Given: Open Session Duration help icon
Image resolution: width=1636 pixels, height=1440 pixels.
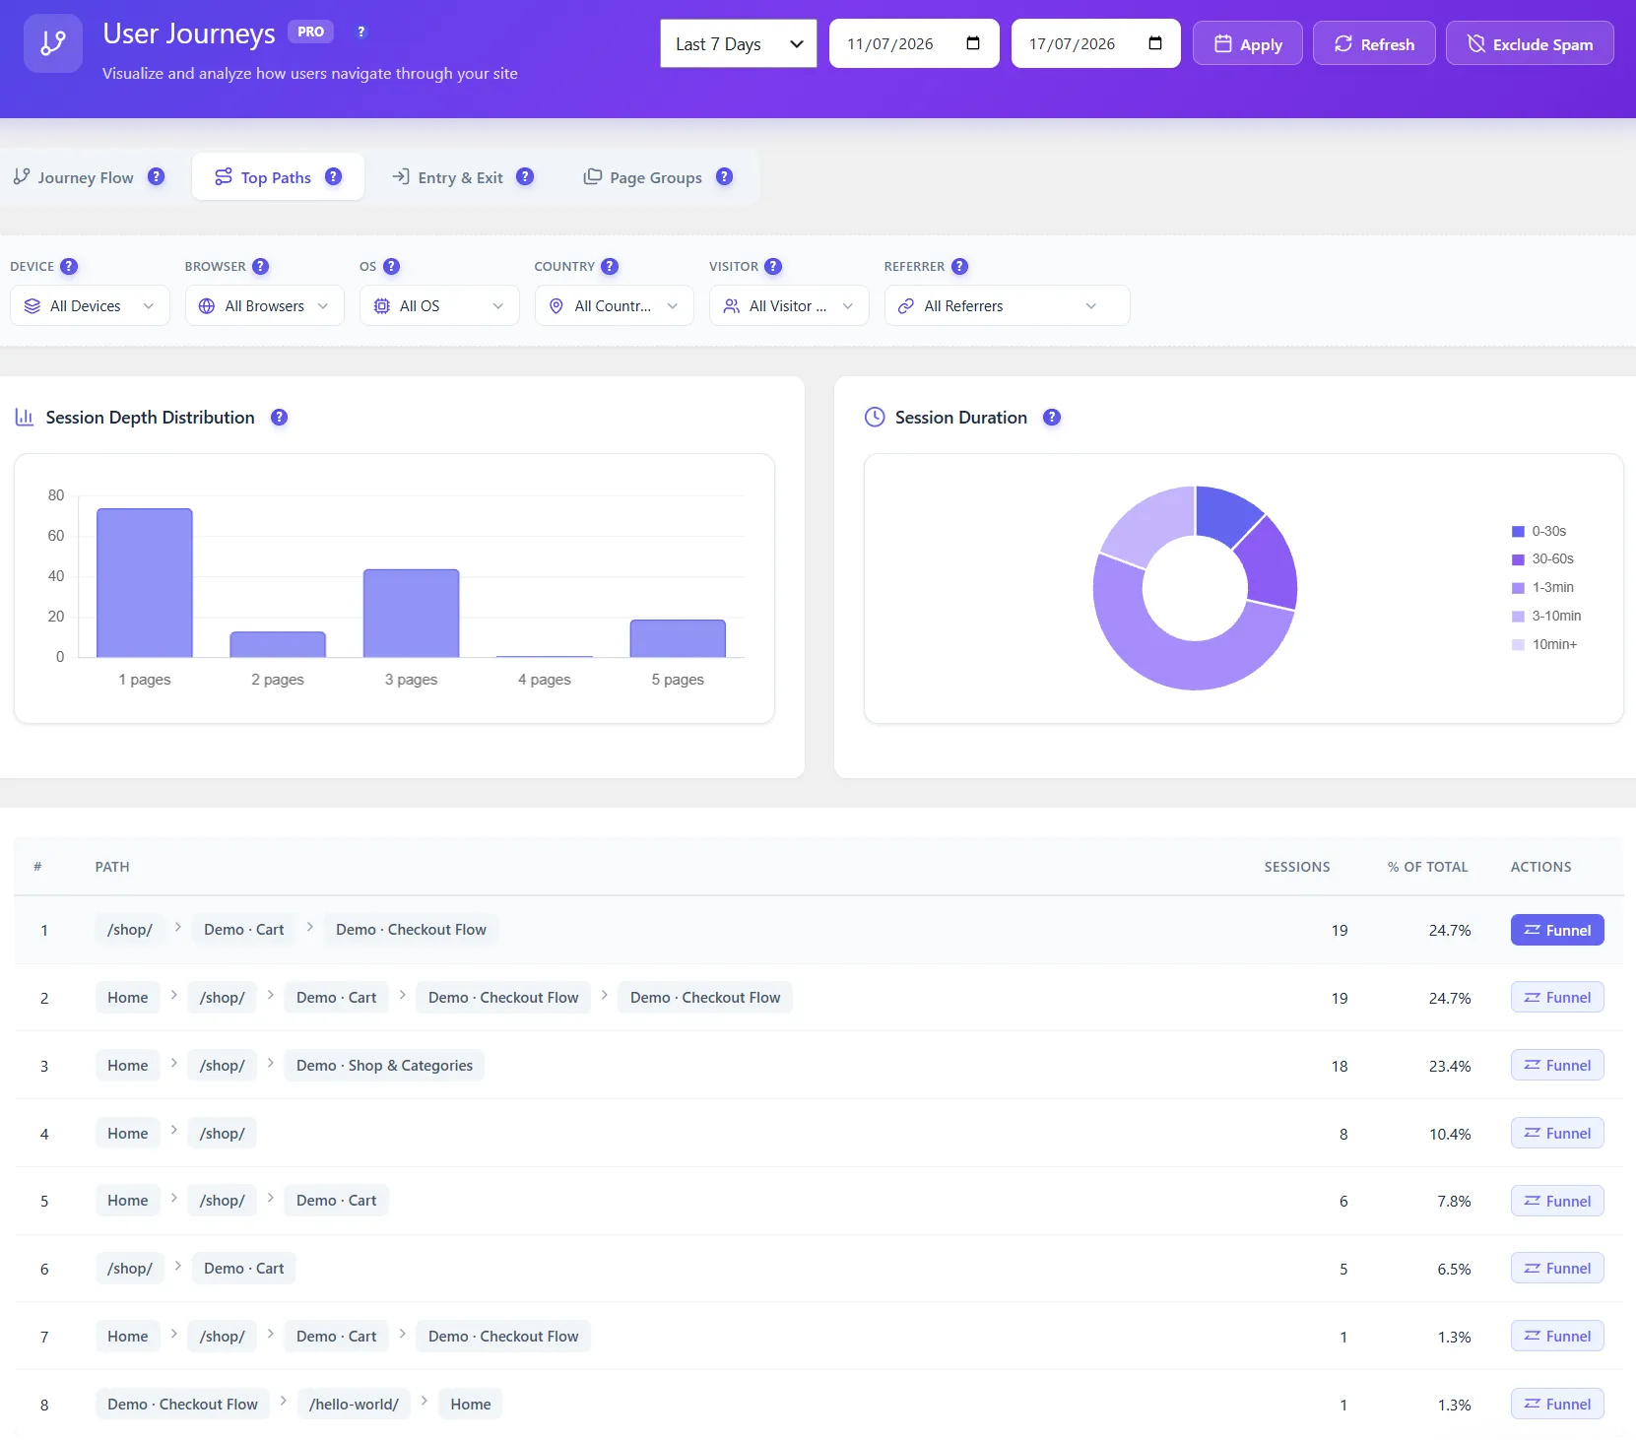Looking at the screenshot, I should (x=1052, y=417).
